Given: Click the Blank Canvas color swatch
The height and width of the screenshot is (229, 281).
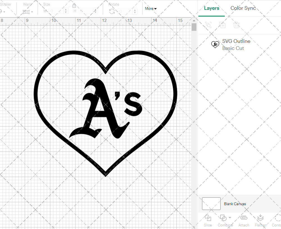Looking at the screenshot, I should tap(211, 204).
